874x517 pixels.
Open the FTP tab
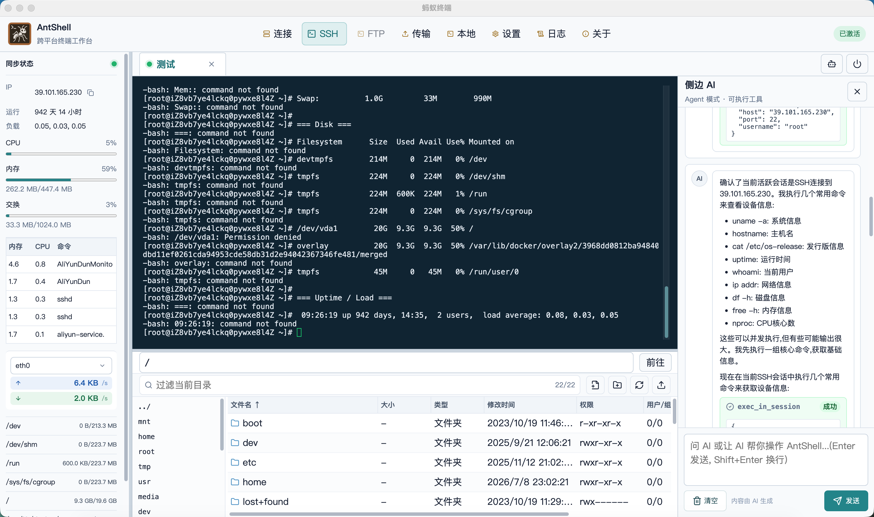[x=371, y=34]
